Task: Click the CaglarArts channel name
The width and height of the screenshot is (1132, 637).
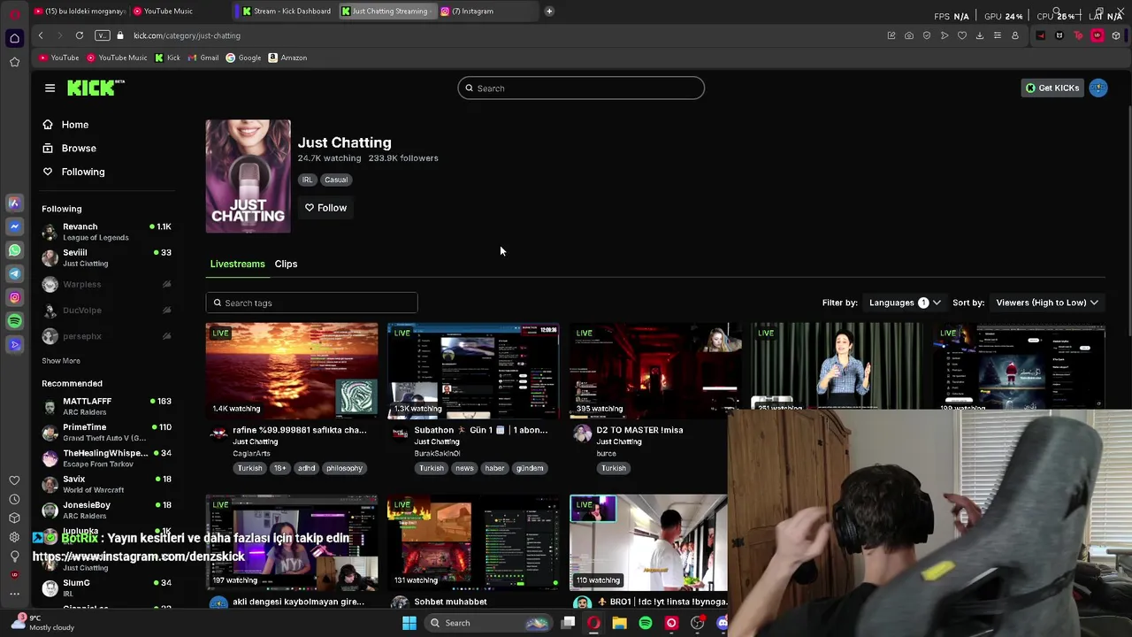Action: pos(252,454)
